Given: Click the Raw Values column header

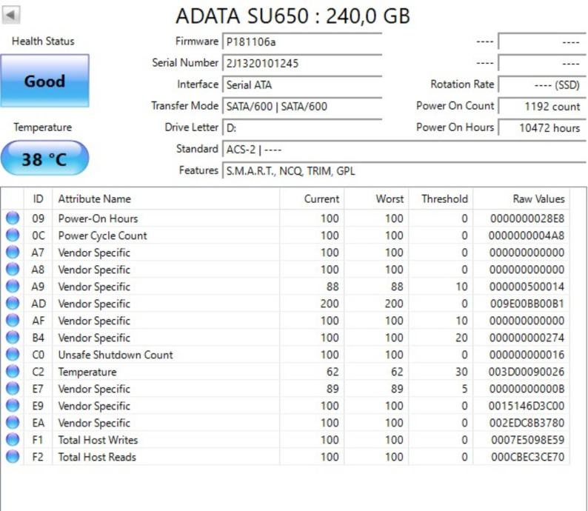Looking at the screenshot, I should point(538,198).
